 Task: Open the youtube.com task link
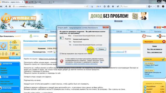point(48,59)
